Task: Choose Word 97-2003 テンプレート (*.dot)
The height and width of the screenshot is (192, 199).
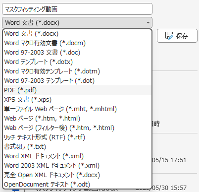Action: click(77, 81)
